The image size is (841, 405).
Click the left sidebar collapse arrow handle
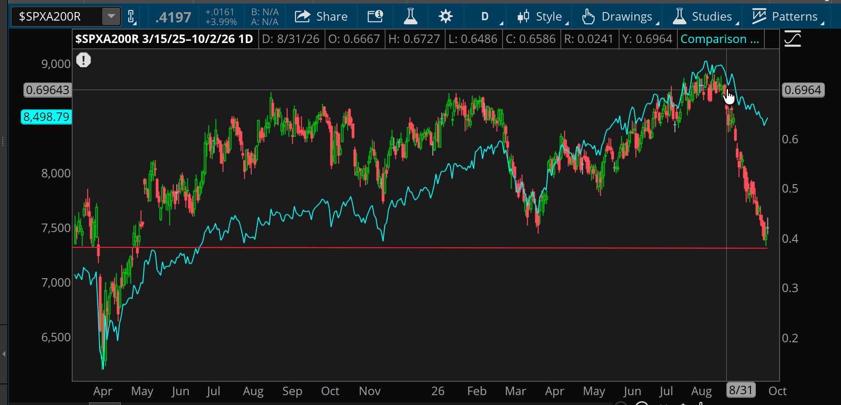(4, 354)
